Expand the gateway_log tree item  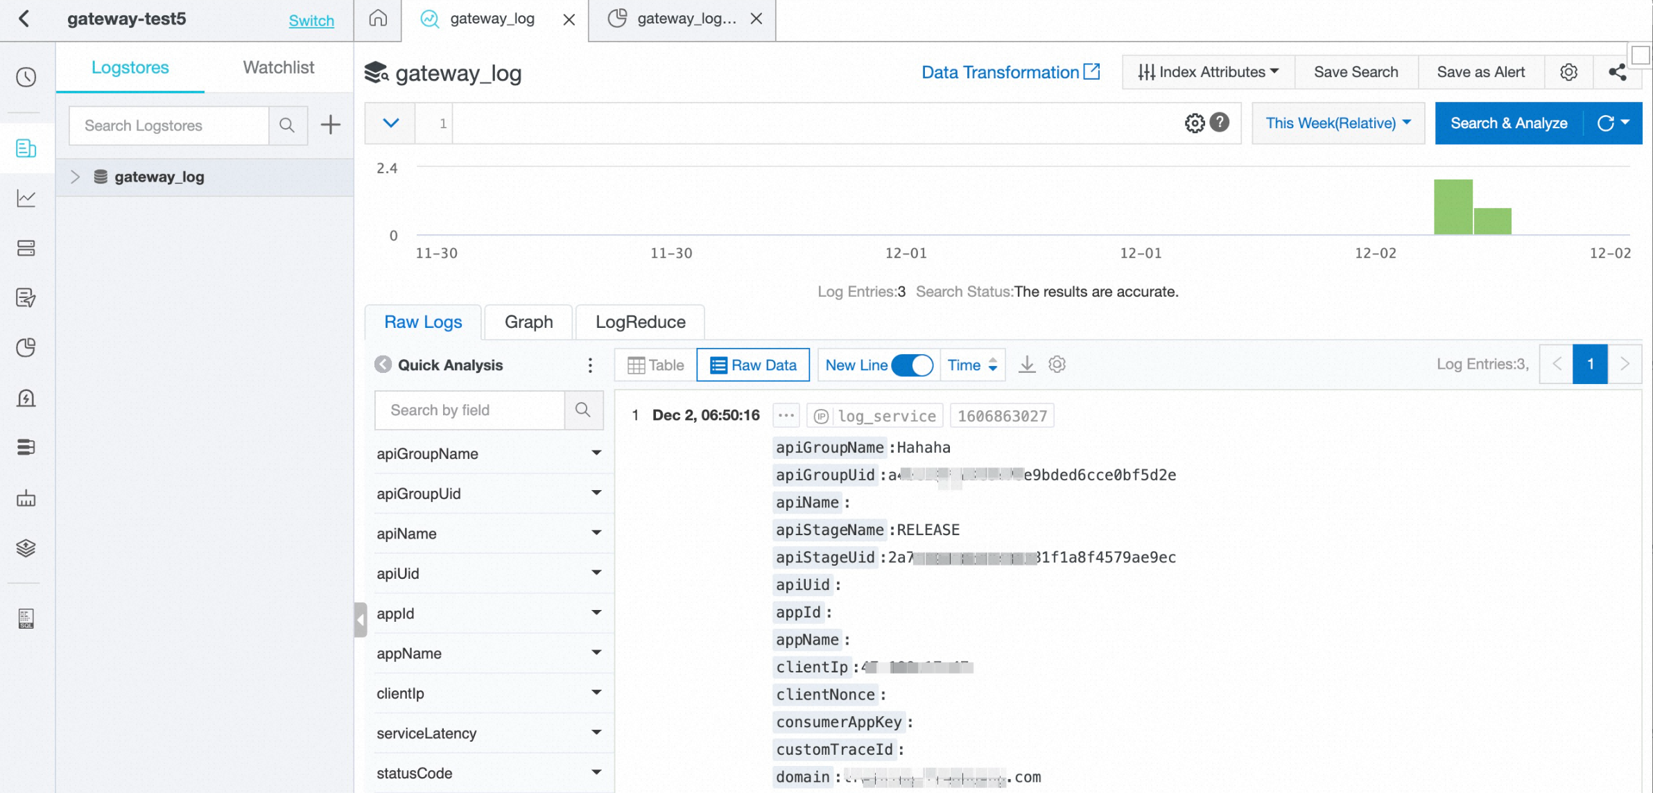(x=75, y=177)
